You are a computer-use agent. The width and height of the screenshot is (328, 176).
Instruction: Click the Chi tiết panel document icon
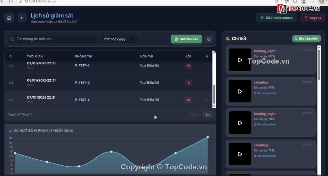pyautogui.click(x=228, y=38)
